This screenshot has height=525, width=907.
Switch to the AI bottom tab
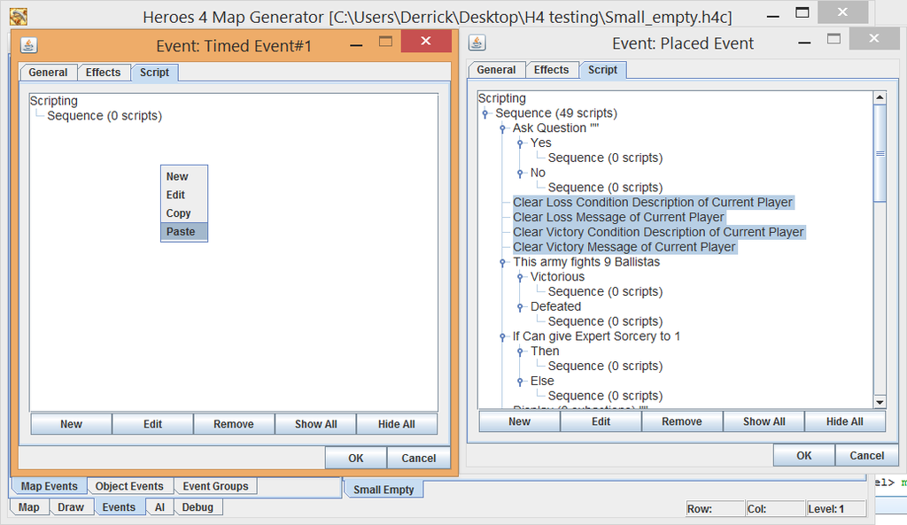point(159,507)
